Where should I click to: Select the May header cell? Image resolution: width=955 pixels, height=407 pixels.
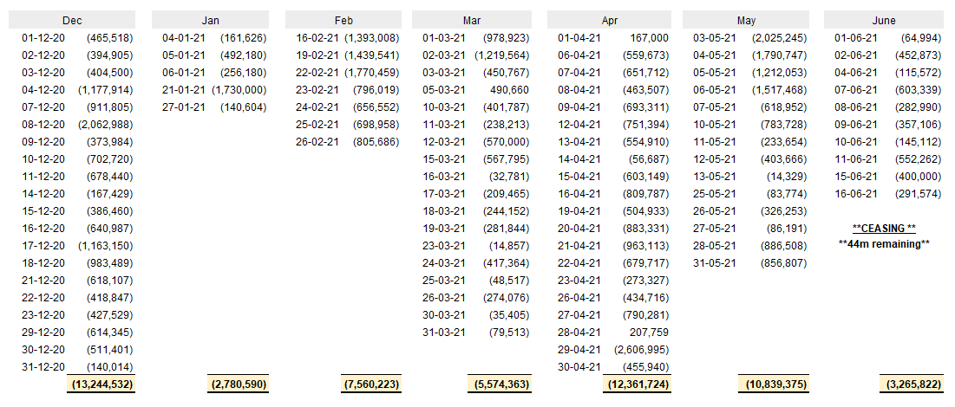[746, 20]
